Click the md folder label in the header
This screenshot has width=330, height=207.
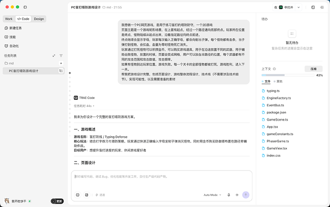[107, 7]
